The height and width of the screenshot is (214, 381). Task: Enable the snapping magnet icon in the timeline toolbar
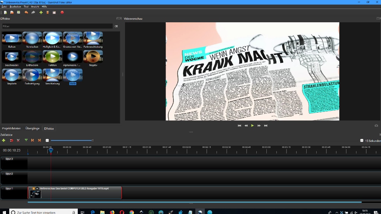11,140
